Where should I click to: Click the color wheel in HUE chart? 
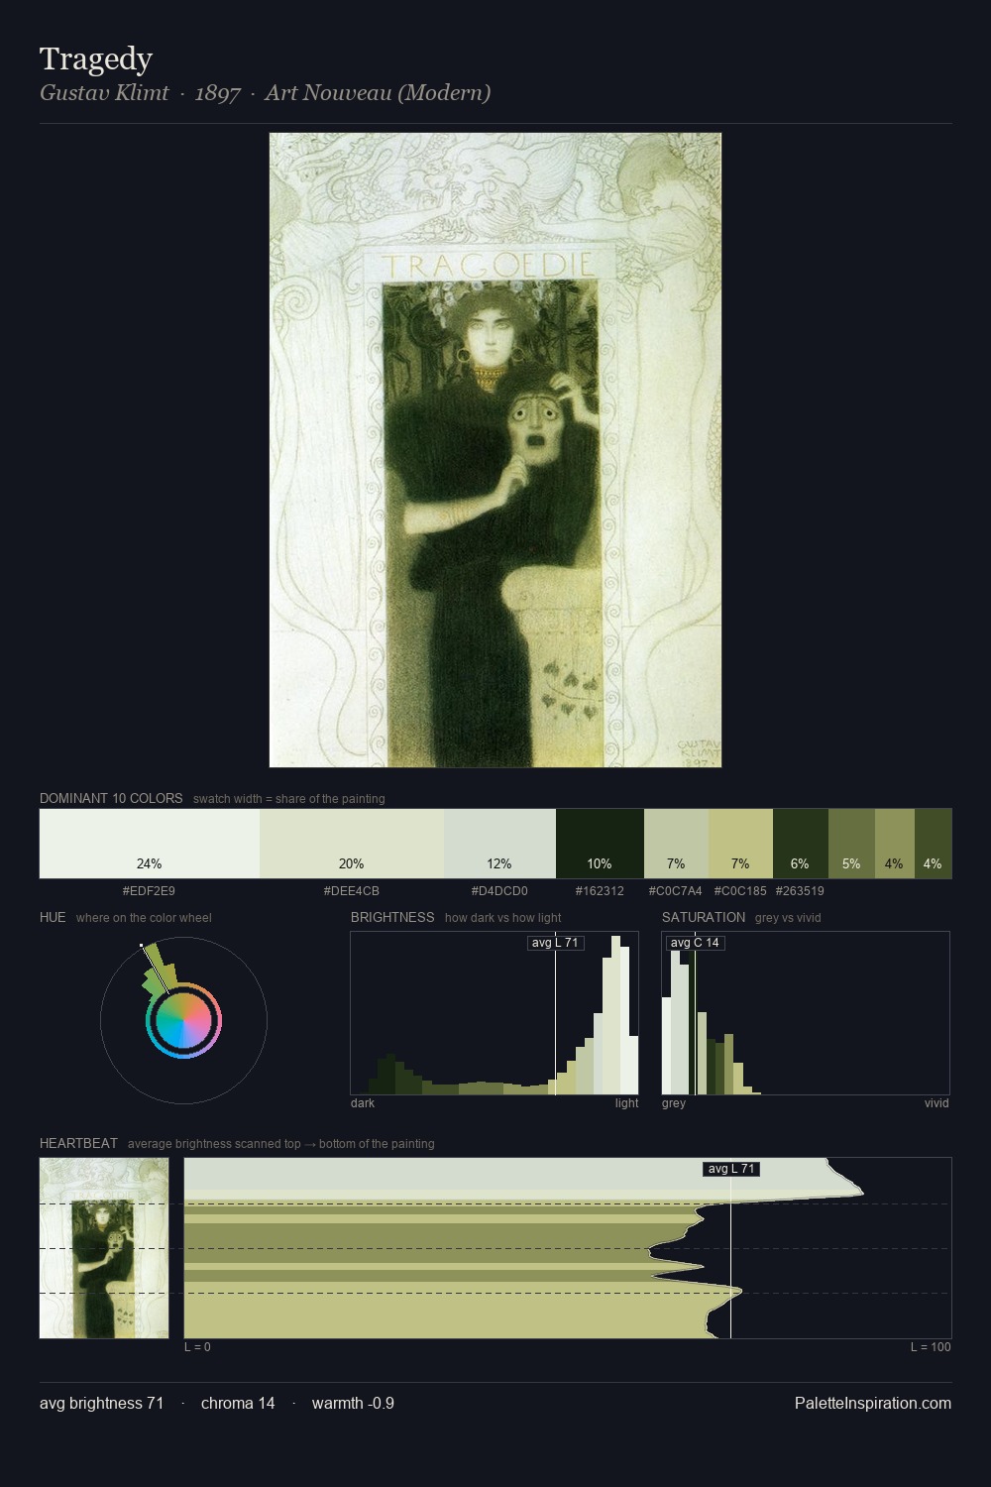[183, 1021]
